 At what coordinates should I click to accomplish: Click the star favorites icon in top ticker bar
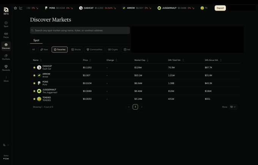(15, 8)
